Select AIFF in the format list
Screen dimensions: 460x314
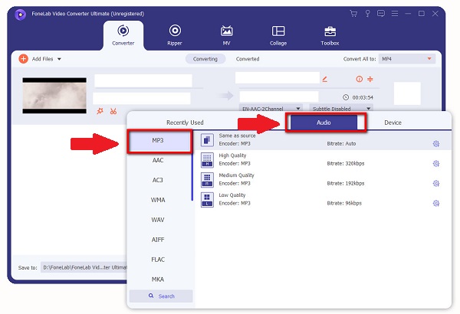tap(158, 240)
